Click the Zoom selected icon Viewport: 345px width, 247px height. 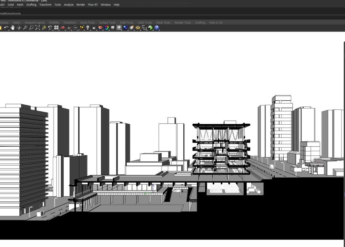tap(44, 28)
